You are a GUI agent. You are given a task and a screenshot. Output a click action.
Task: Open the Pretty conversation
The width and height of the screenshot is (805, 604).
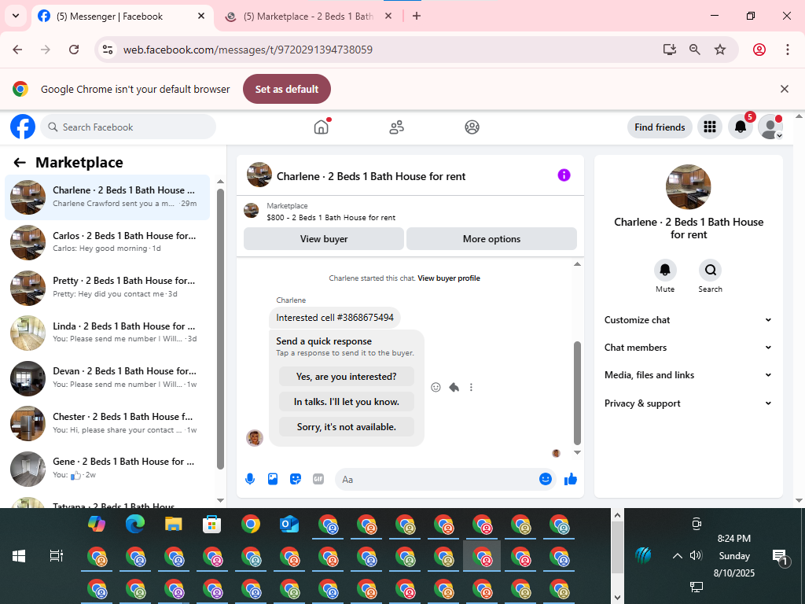point(107,288)
